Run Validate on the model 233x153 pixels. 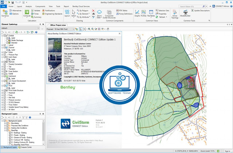tap(36, 11)
